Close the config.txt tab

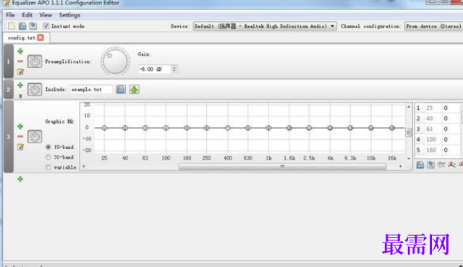[x=41, y=38]
